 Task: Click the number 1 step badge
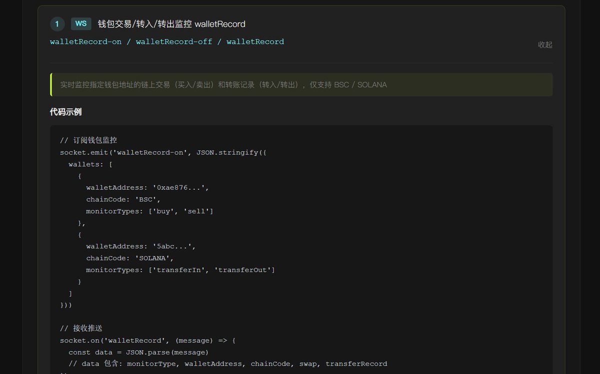[57, 24]
